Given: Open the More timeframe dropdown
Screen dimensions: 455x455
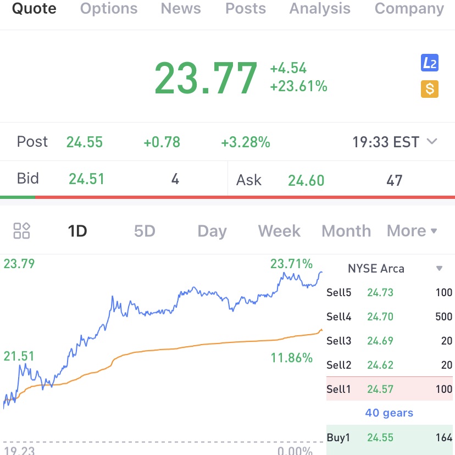Looking at the screenshot, I should (x=412, y=231).
